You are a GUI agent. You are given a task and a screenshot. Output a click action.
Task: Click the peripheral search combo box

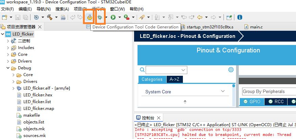pos(166,70)
